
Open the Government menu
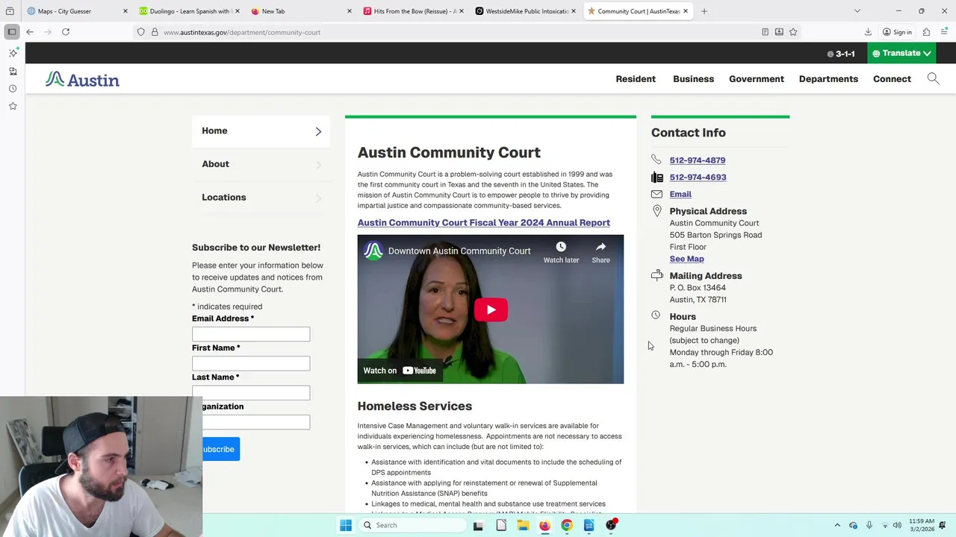[757, 79]
